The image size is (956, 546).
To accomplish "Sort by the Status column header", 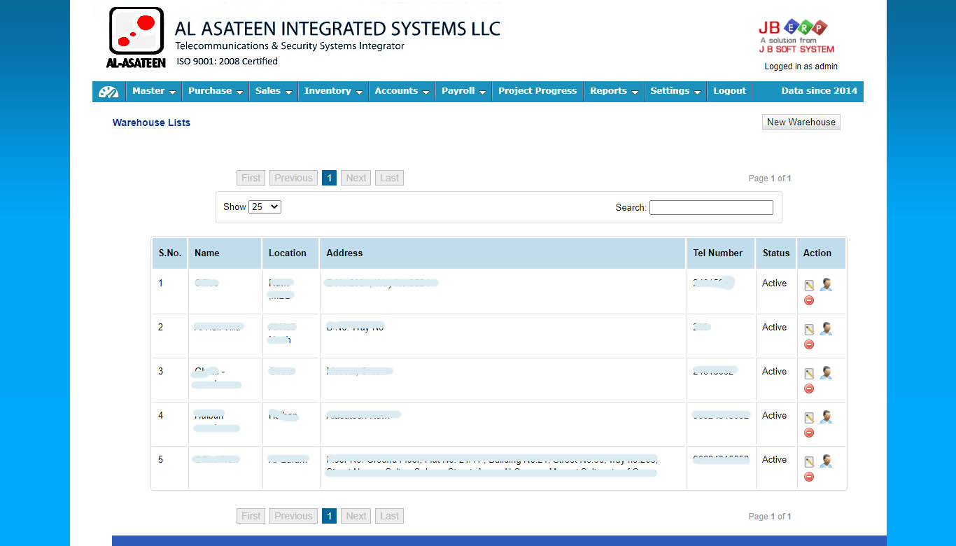I will click(776, 253).
